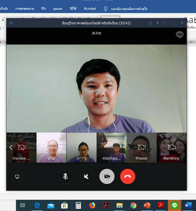Toggle the camera on or off
Image resolution: width=196 pixels, height=211 pixels.
coord(107,176)
